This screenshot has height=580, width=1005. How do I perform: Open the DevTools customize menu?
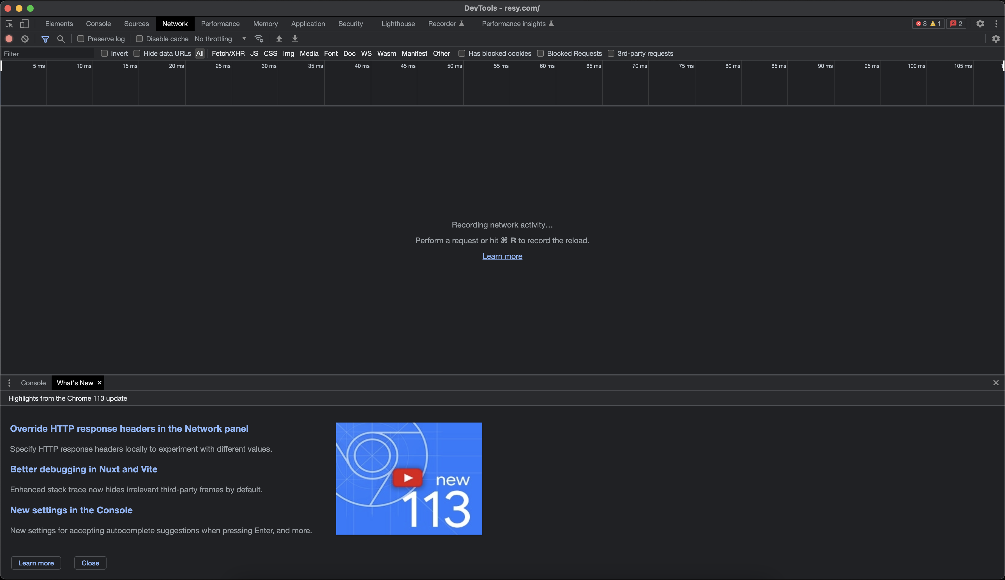click(996, 24)
